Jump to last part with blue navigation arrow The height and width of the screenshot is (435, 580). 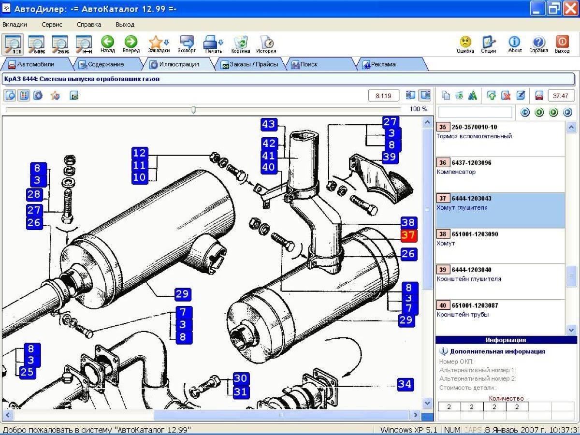[568, 113]
